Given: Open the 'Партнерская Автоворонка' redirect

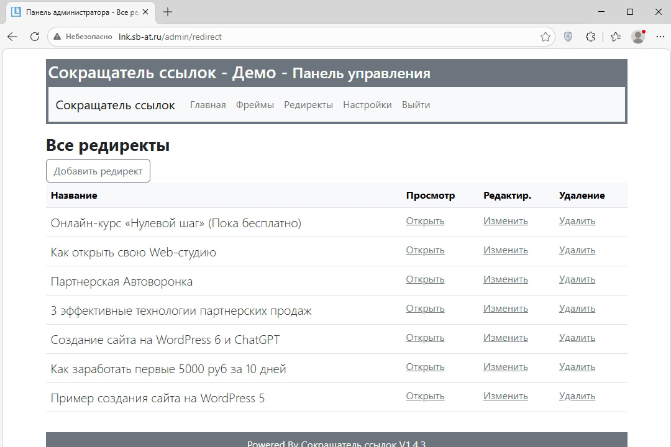Looking at the screenshot, I should click(425, 279).
